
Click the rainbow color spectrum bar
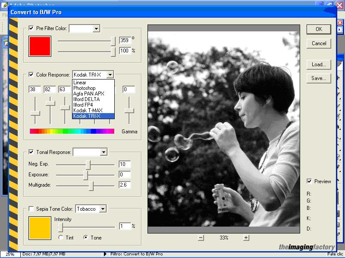(x=72, y=131)
